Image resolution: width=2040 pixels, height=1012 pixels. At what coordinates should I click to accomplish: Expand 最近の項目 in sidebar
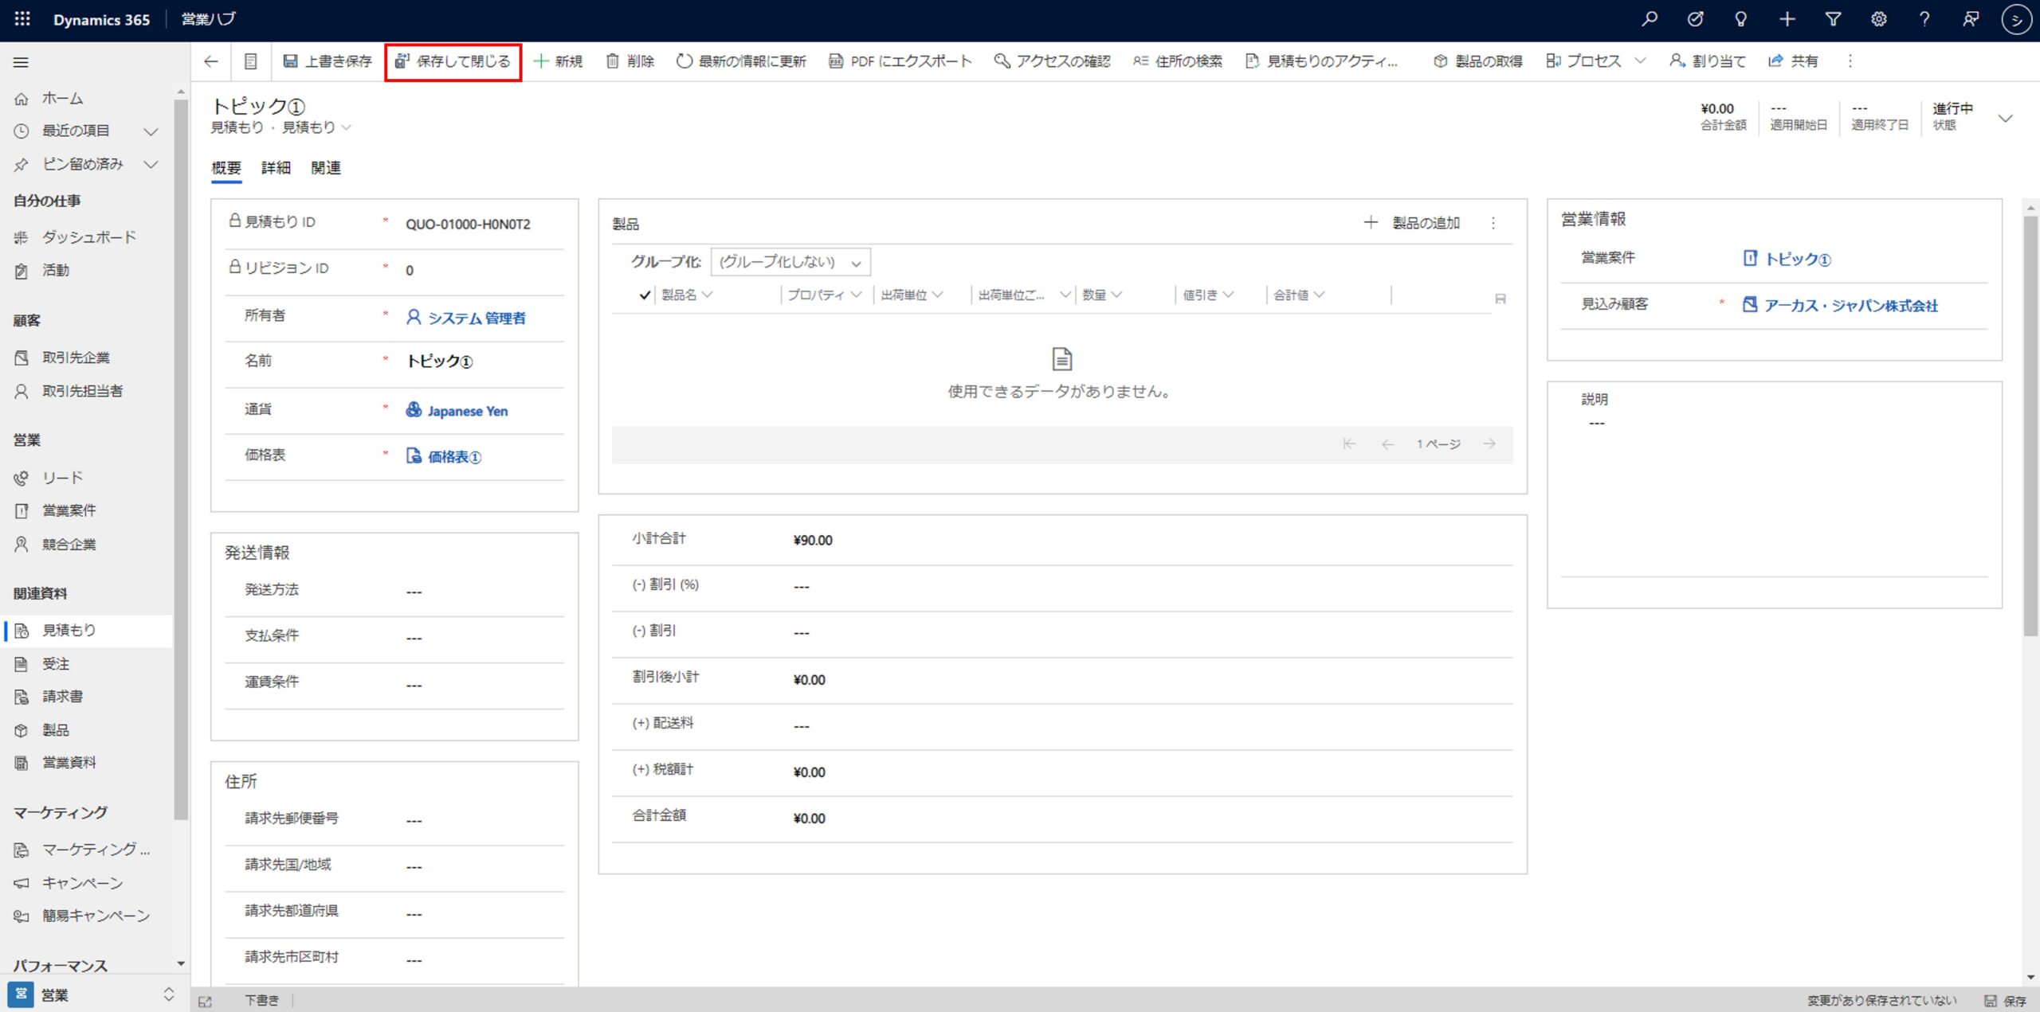pyautogui.click(x=151, y=131)
